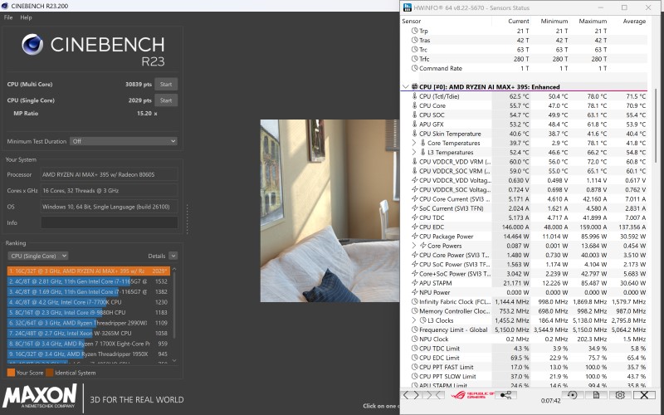Screen dimensions: 664x415
Task: Select the Frequency Limit - Global row
Action: (x=525, y=330)
